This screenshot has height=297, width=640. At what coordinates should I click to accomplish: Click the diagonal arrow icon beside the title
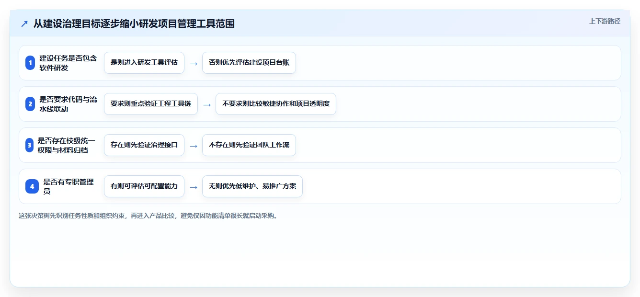tap(24, 24)
